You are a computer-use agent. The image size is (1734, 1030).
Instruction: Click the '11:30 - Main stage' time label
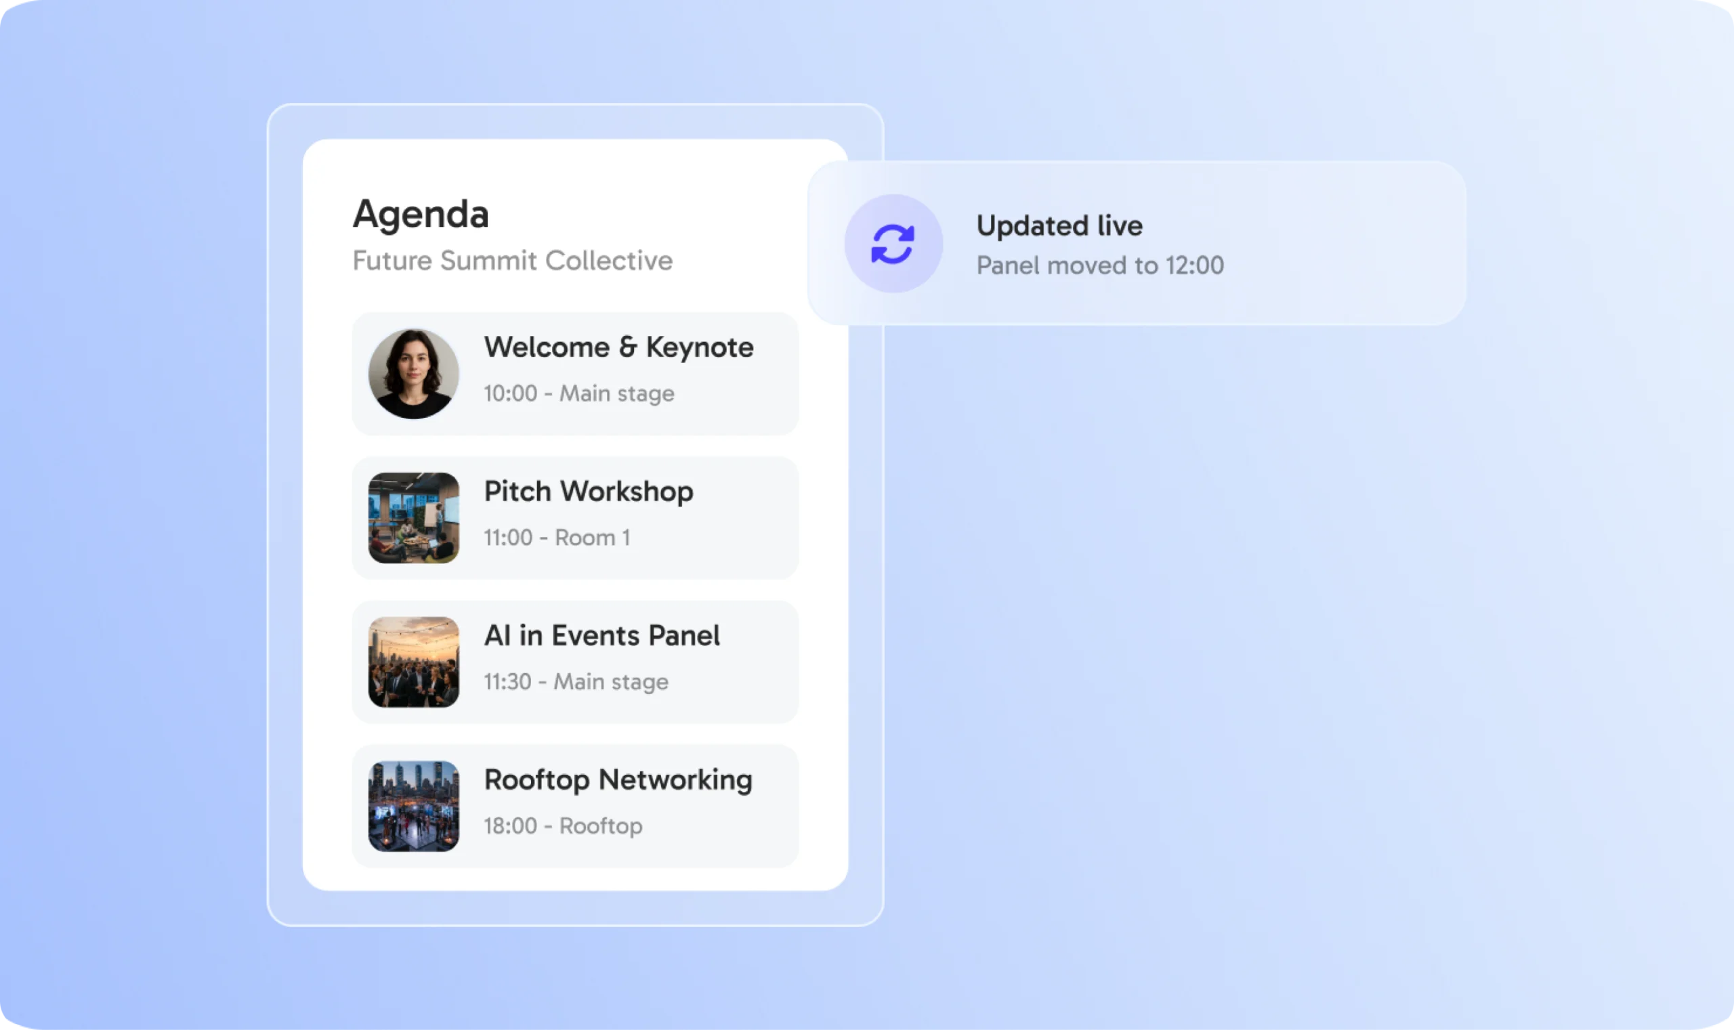pyautogui.click(x=576, y=683)
